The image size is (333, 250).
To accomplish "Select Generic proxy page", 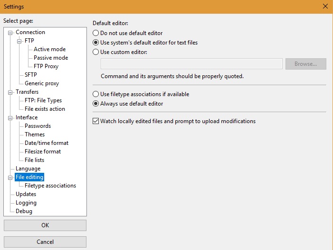I will click(x=42, y=83).
